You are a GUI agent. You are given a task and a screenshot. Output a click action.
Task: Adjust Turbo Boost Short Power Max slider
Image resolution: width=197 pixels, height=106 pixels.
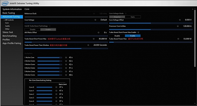(x=66, y=42)
